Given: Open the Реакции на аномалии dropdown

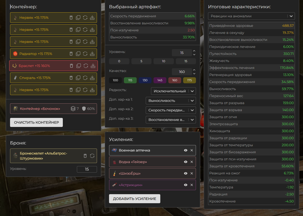Looking at the screenshot, I should pyautogui.click(x=251, y=16).
